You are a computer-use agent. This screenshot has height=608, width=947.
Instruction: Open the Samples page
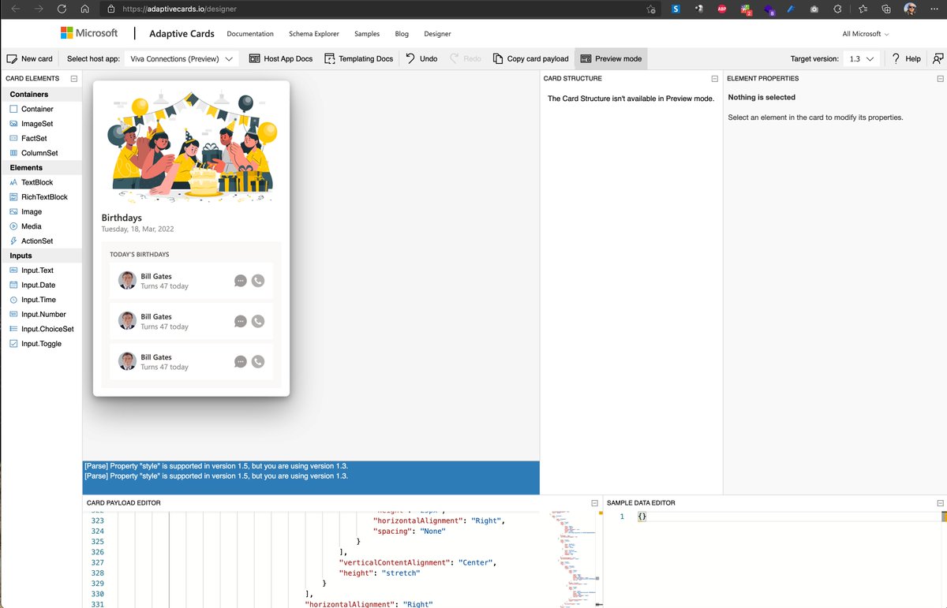tap(367, 34)
